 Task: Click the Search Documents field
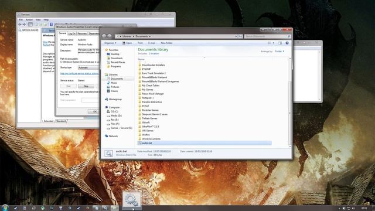tap(267, 36)
